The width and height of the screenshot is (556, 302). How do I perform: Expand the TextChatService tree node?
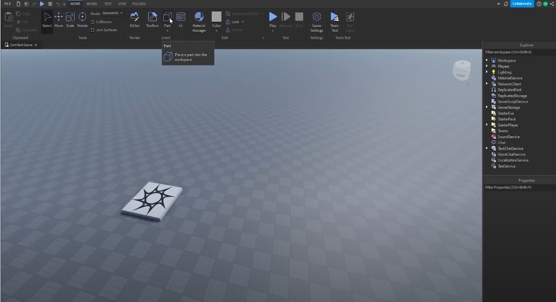click(x=487, y=148)
